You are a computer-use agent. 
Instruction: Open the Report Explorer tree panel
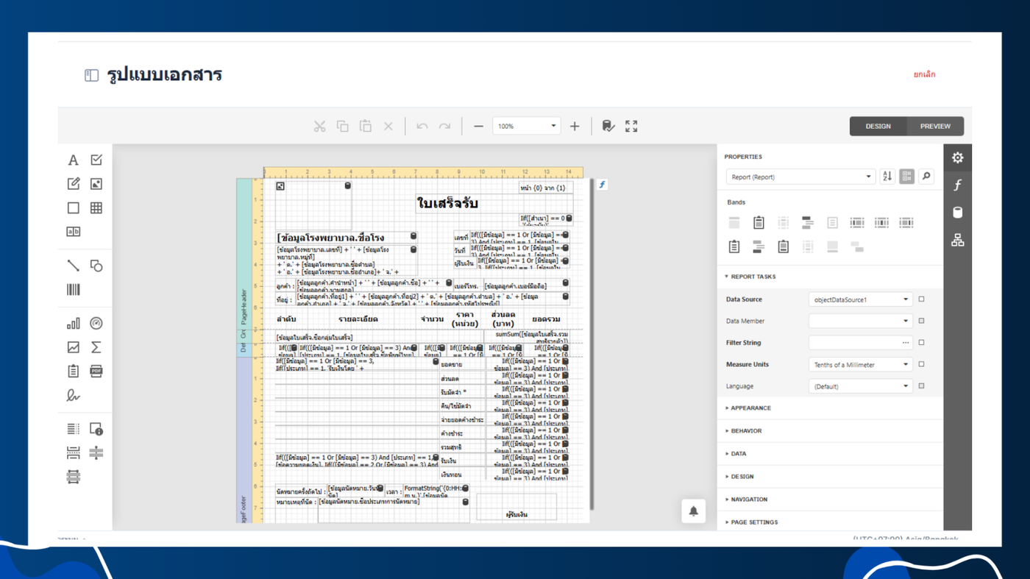pyautogui.click(x=957, y=240)
